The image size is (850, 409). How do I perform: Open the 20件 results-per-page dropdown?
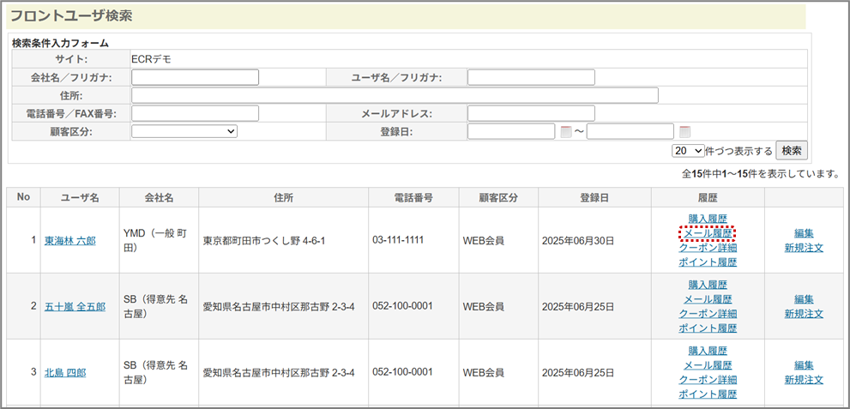point(688,151)
